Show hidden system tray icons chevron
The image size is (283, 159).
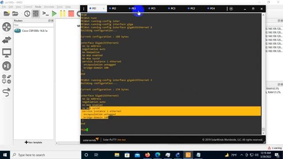(x=241, y=155)
